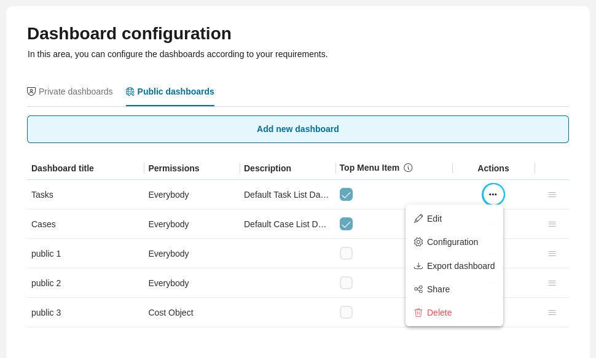Click the globe icon on Public dashboards tab

[x=130, y=91]
